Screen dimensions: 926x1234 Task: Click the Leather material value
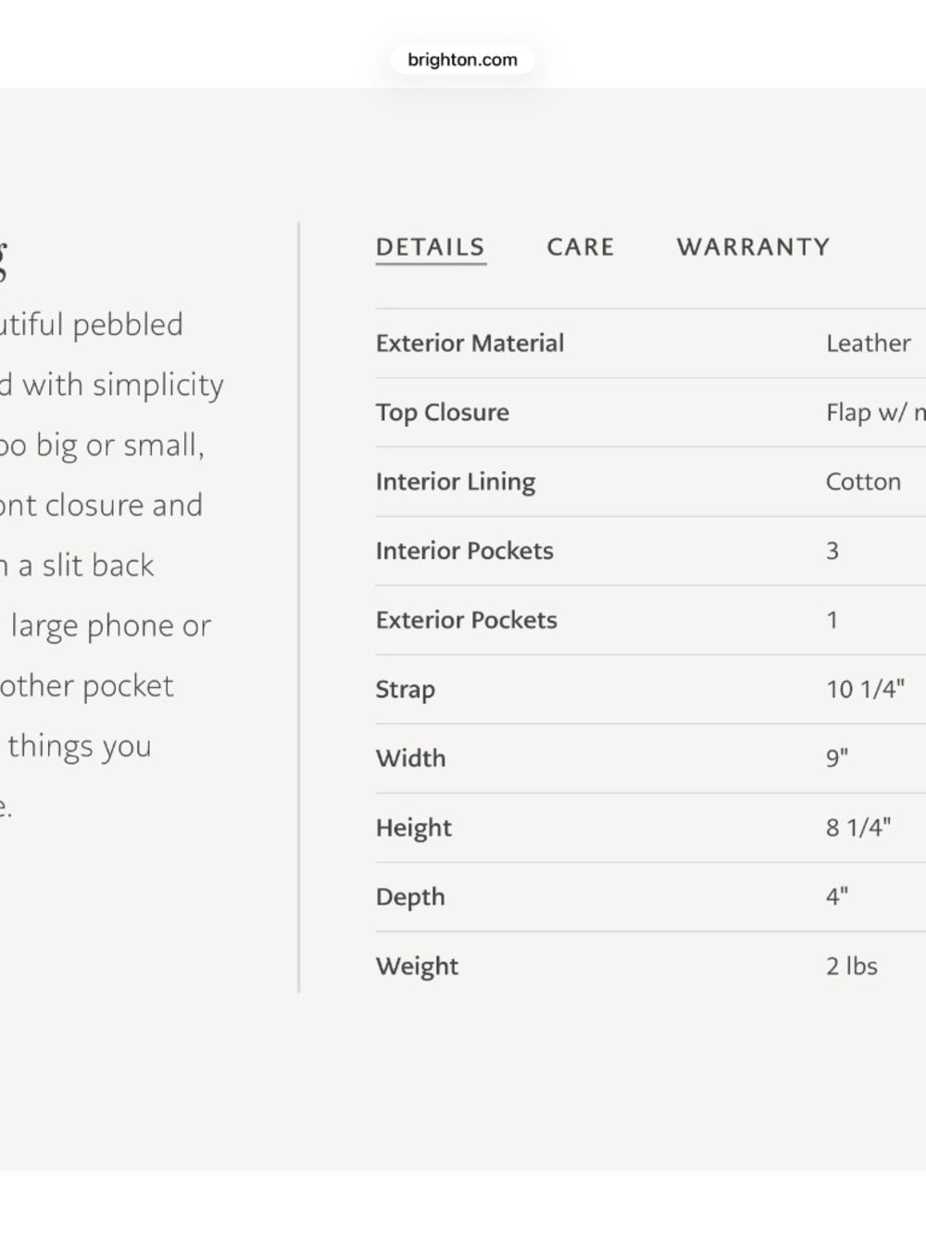point(868,343)
